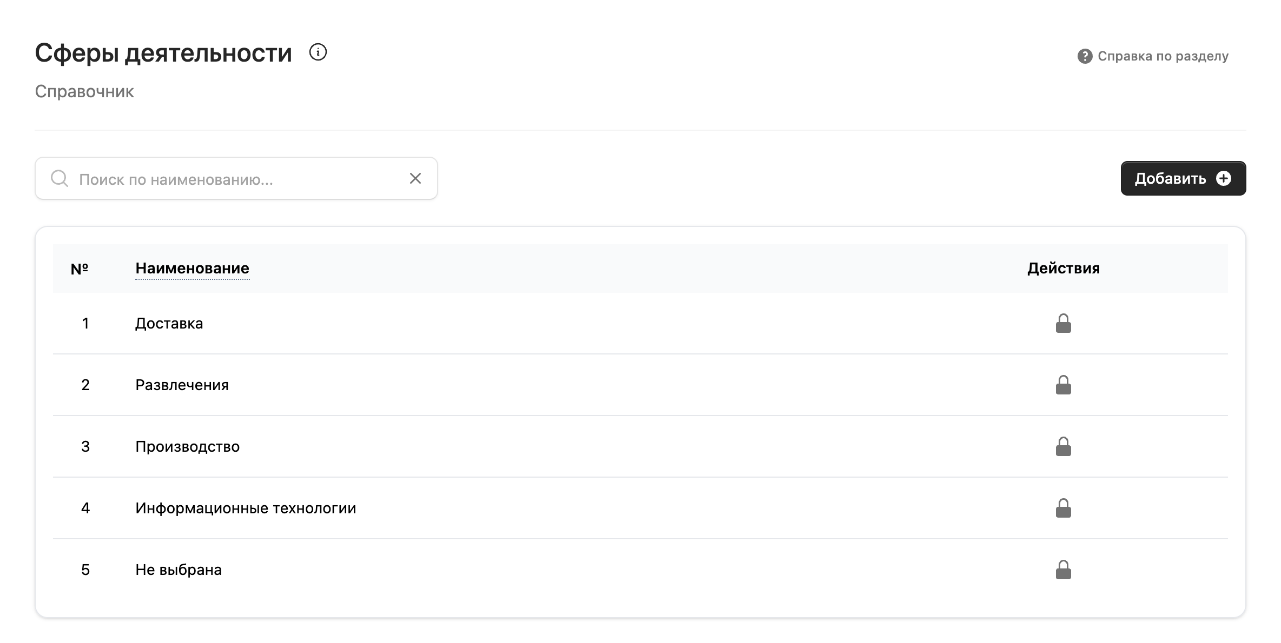This screenshot has height=643, width=1281.
Task: Select the Доставка row name
Action: pyautogui.click(x=169, y=323)
